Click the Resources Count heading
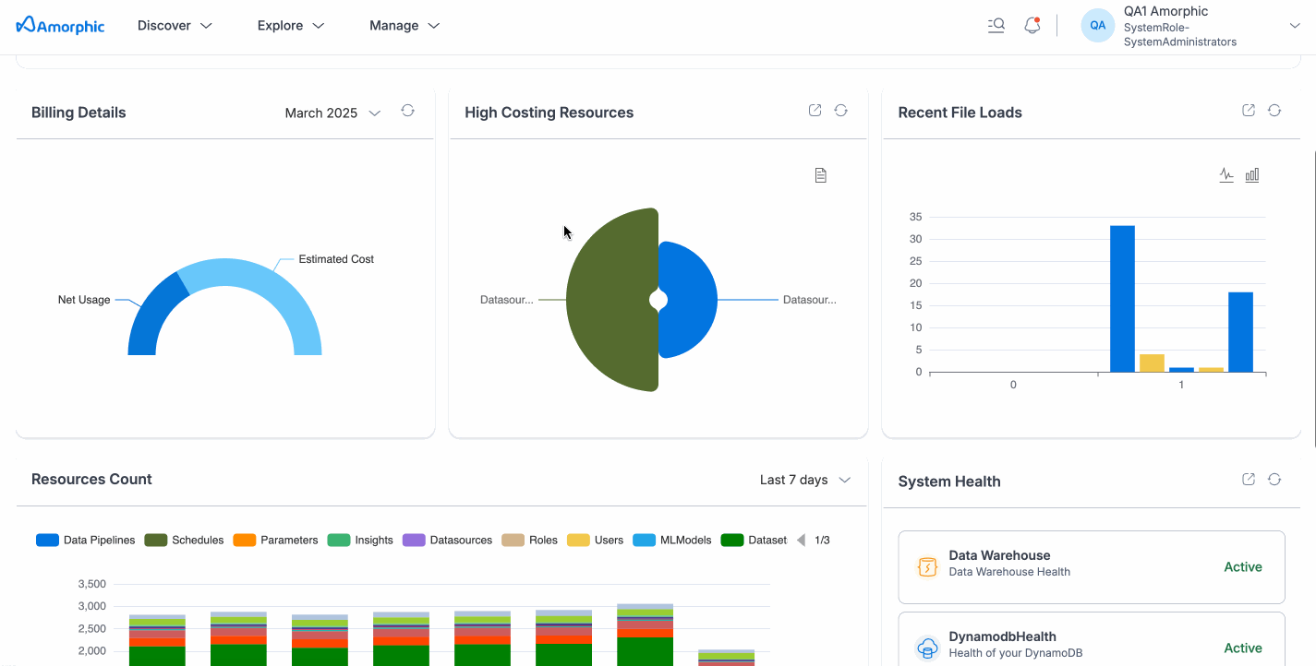This screenshot has height=666, width=1316. point(91,480)
